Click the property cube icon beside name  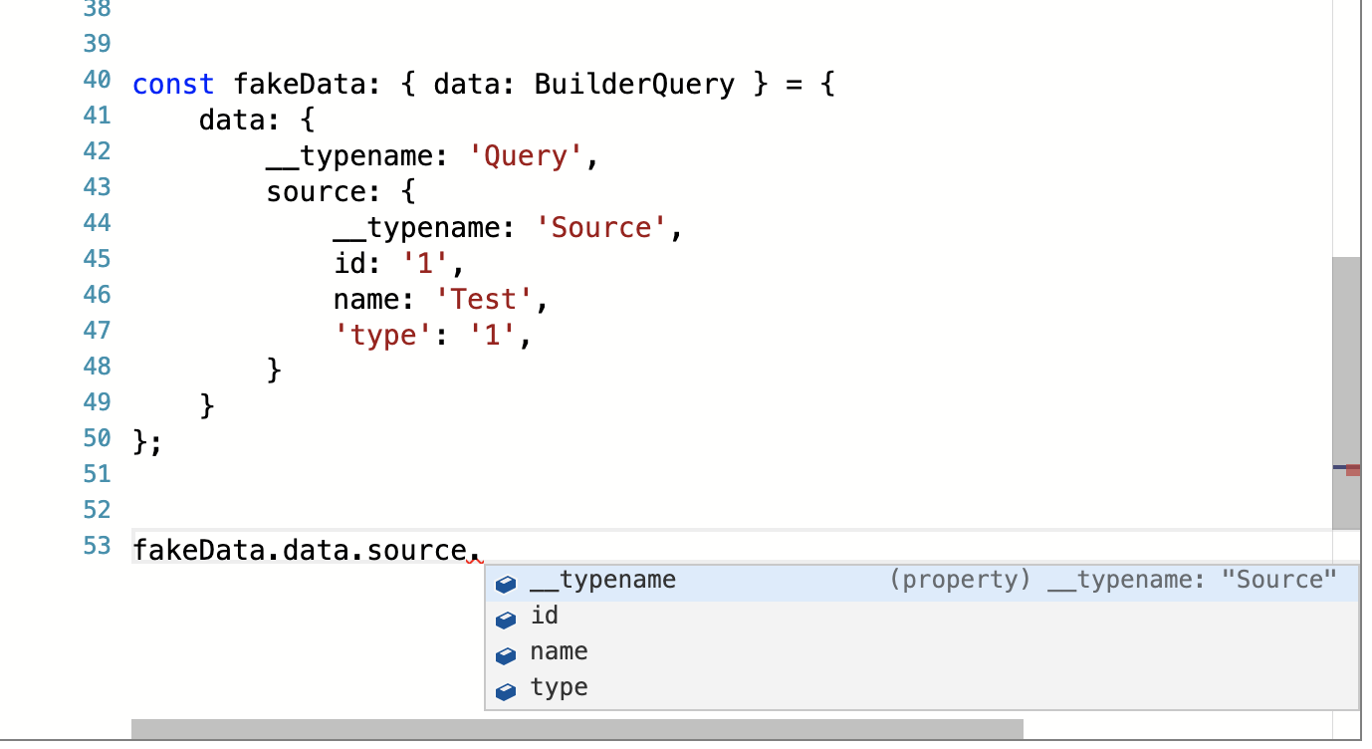[506, 654]
